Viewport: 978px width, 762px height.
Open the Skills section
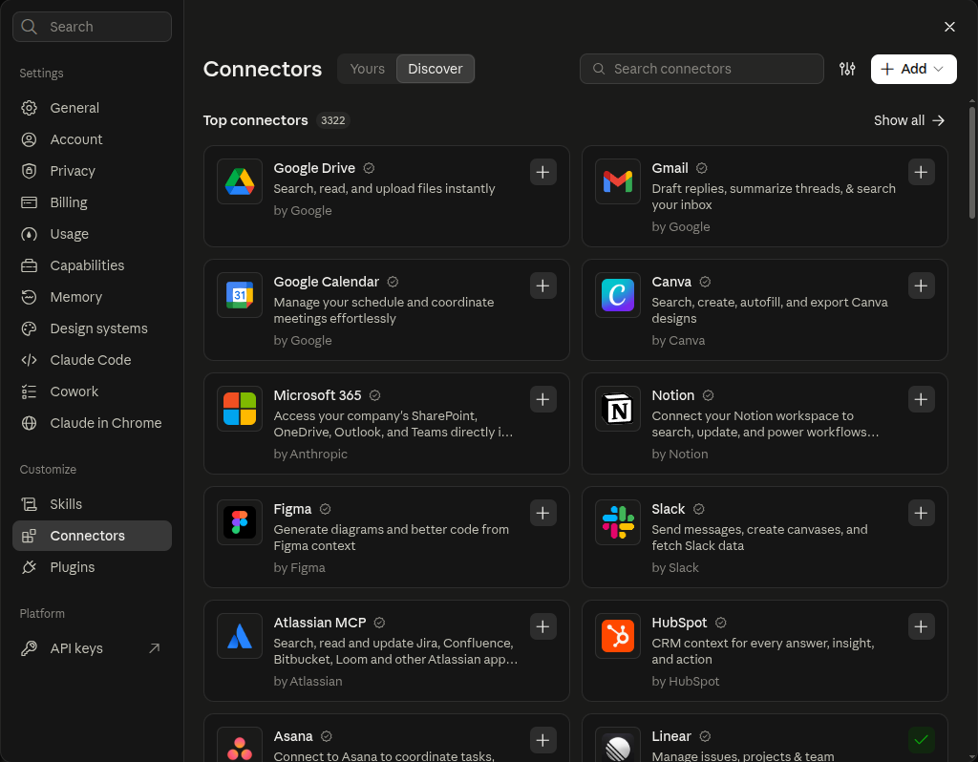92,504
